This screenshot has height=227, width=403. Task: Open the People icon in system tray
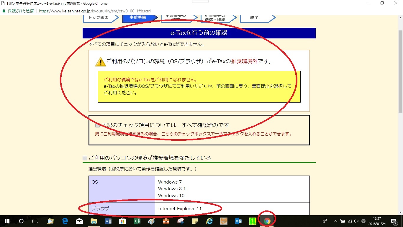pyautogui.click(x=325, y=221)
